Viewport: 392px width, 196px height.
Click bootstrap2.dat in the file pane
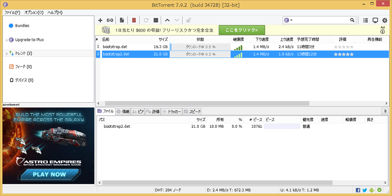(x=117, y=126)
